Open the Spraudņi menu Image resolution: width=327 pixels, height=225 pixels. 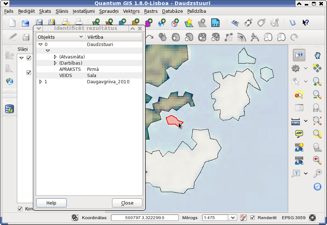point(109,11)
